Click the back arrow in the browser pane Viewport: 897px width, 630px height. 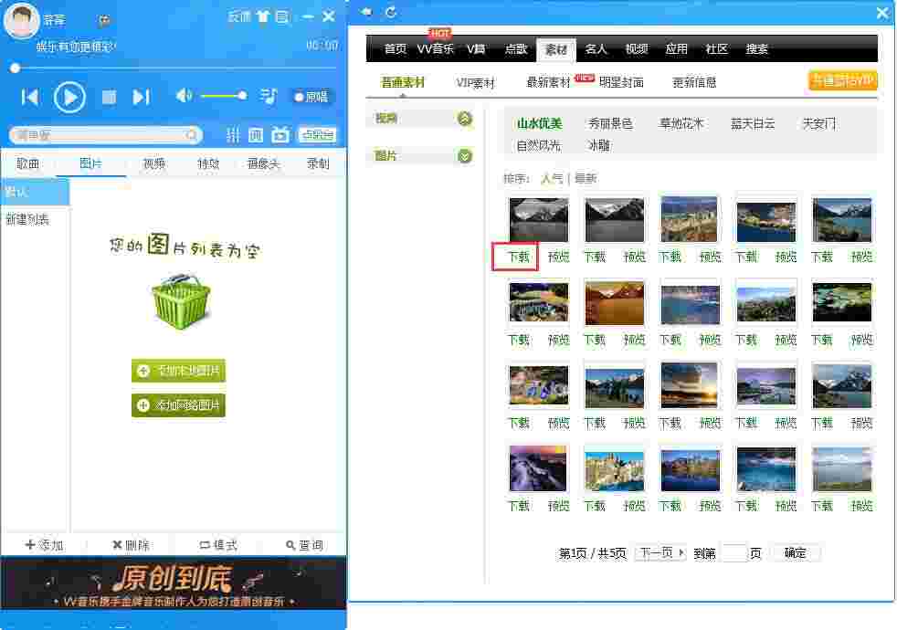click(x=366, y=13)
